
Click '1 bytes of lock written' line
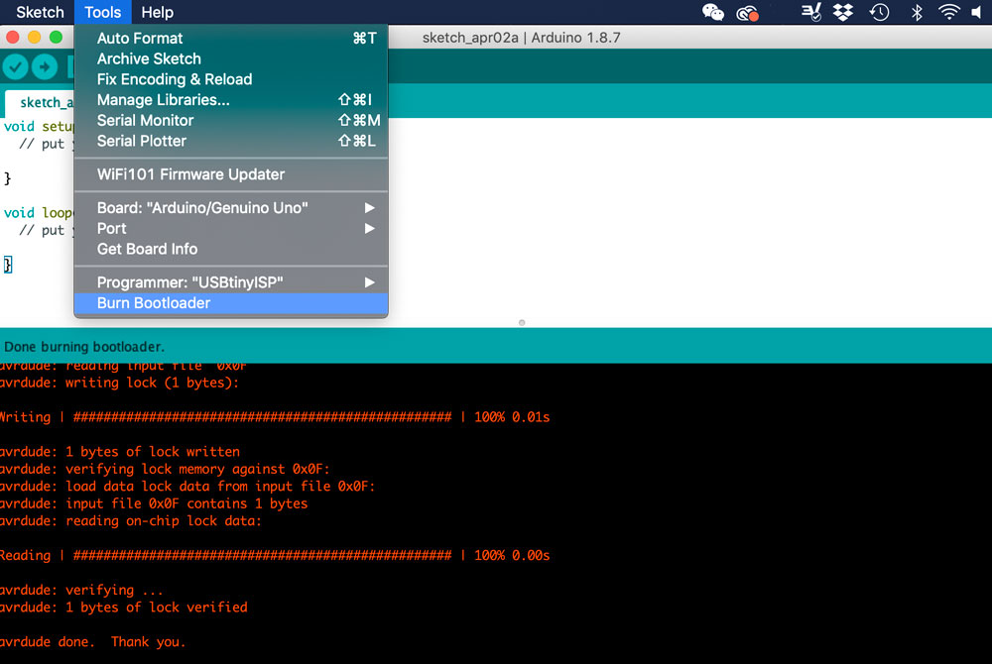(120, 452)
